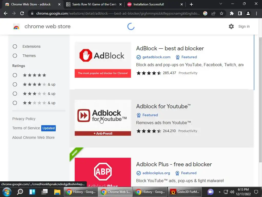
Task: Filter by five-star rating radio button
Action: coord(15,75)
